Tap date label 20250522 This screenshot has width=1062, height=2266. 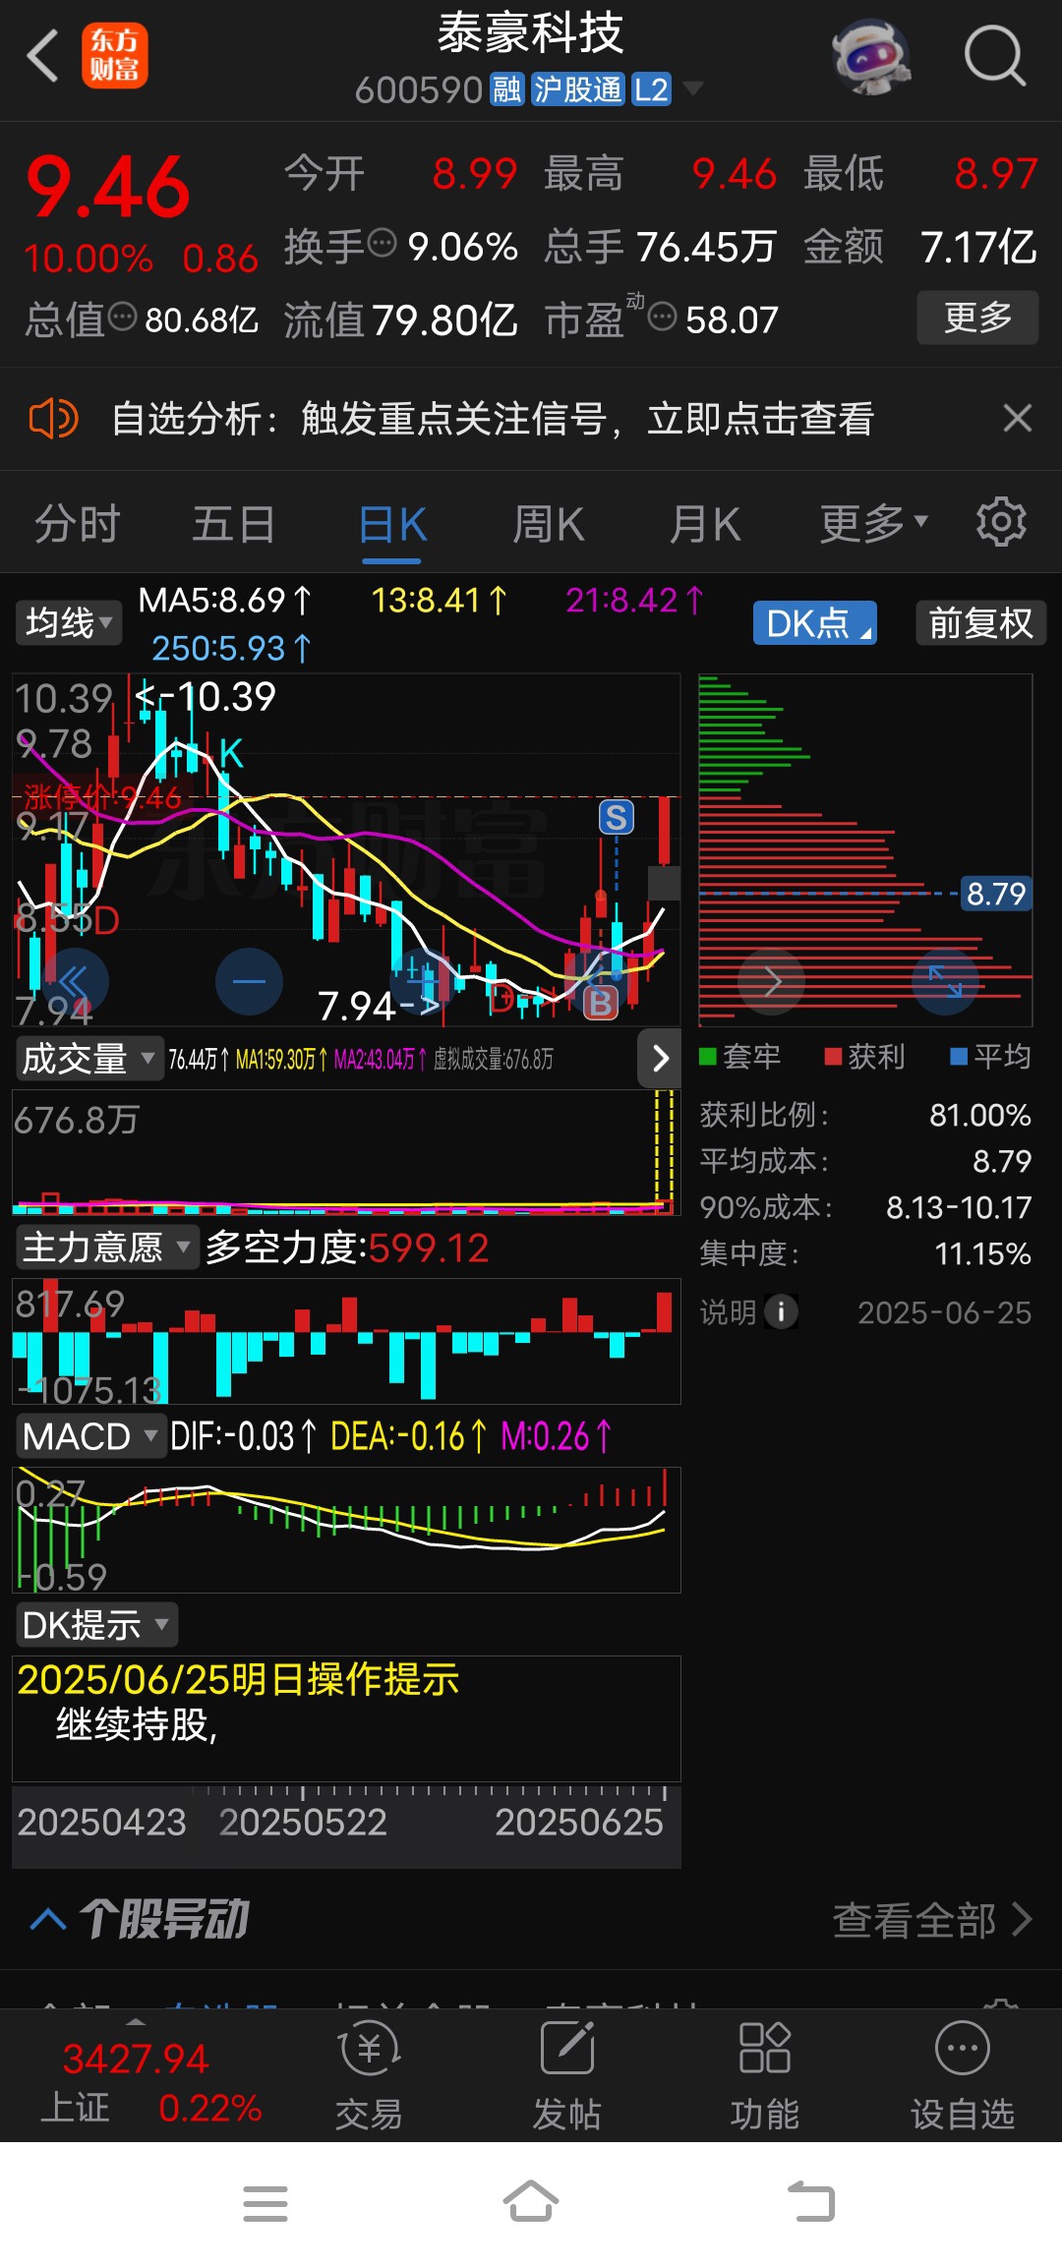pyautogui.click(x=303, y=1822)
